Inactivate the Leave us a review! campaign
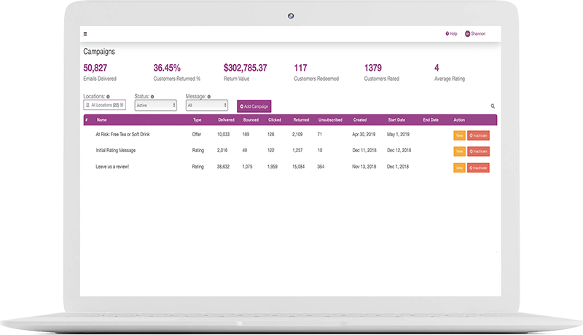The image size is (583, 335). 478,167
